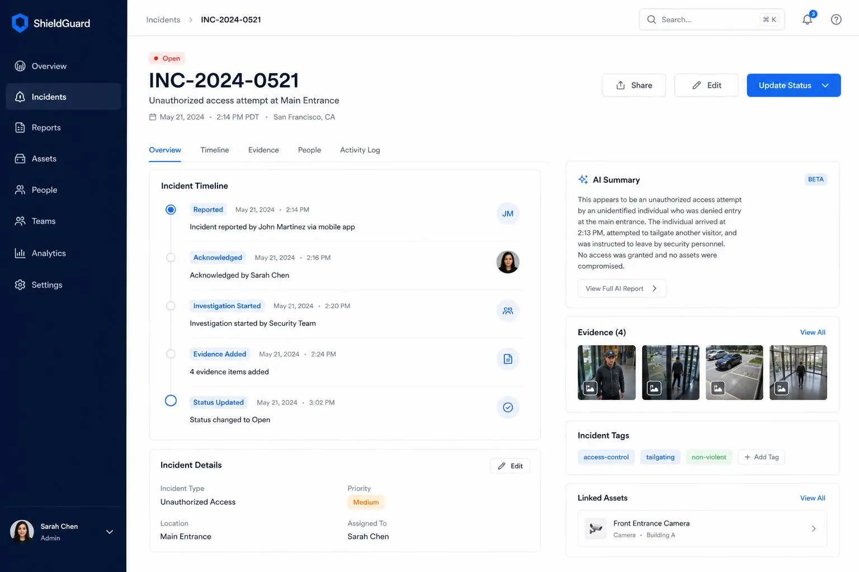Click the tailgating tag

[x=660, y=457]
